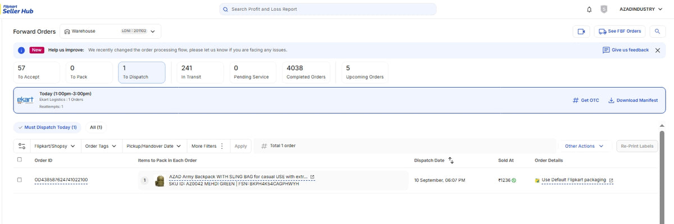
Task: Click Use Default Flipkart packaging link
Action: pyautogui.click(x=573, y=180)
